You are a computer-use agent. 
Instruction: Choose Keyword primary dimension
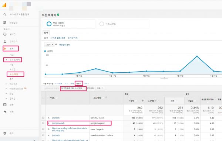pos(79,83)
